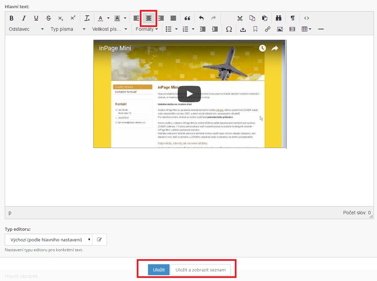Grab editor resize handle corner
The image size is (377, 281).
click(371, 216)
